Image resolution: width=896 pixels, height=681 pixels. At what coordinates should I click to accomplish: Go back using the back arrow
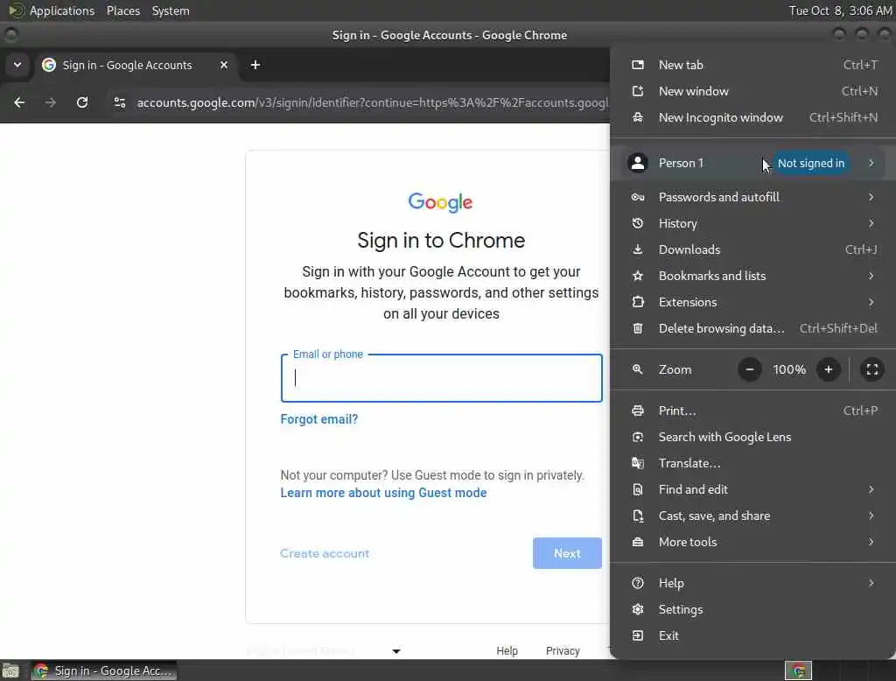pos(19,102)
